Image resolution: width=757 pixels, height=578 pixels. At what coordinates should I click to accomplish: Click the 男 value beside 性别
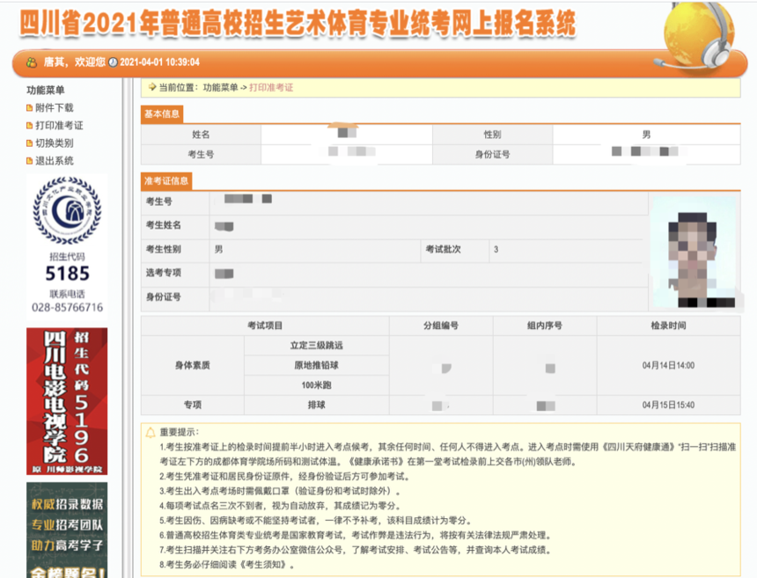(646, 135)
